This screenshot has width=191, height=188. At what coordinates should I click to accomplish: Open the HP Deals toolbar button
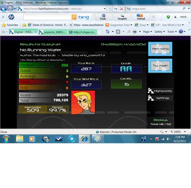103,17
